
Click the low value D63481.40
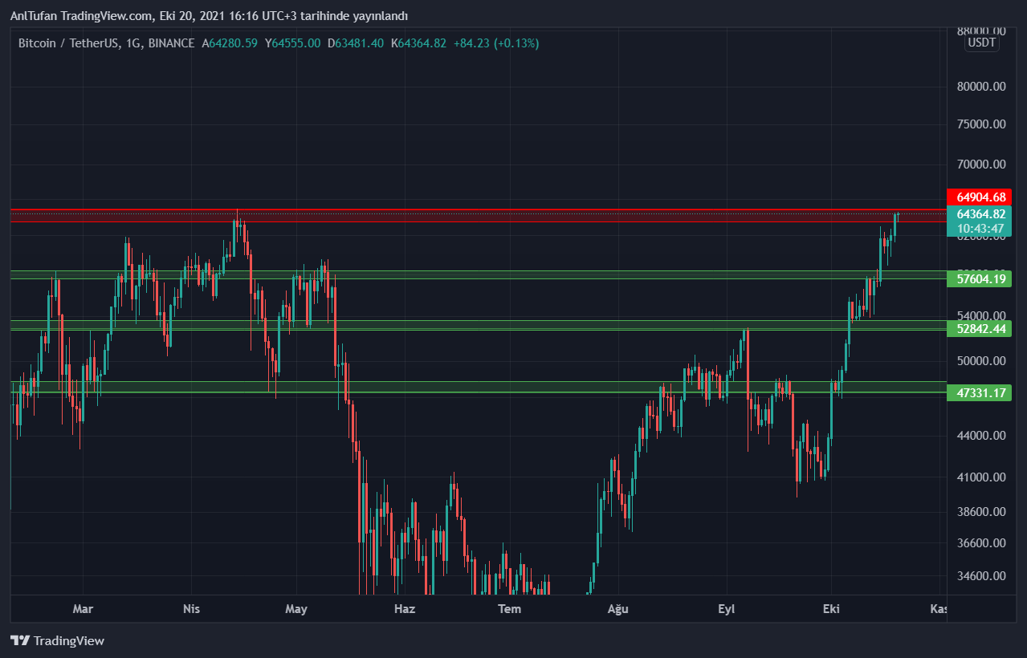(x=356, y=43)
